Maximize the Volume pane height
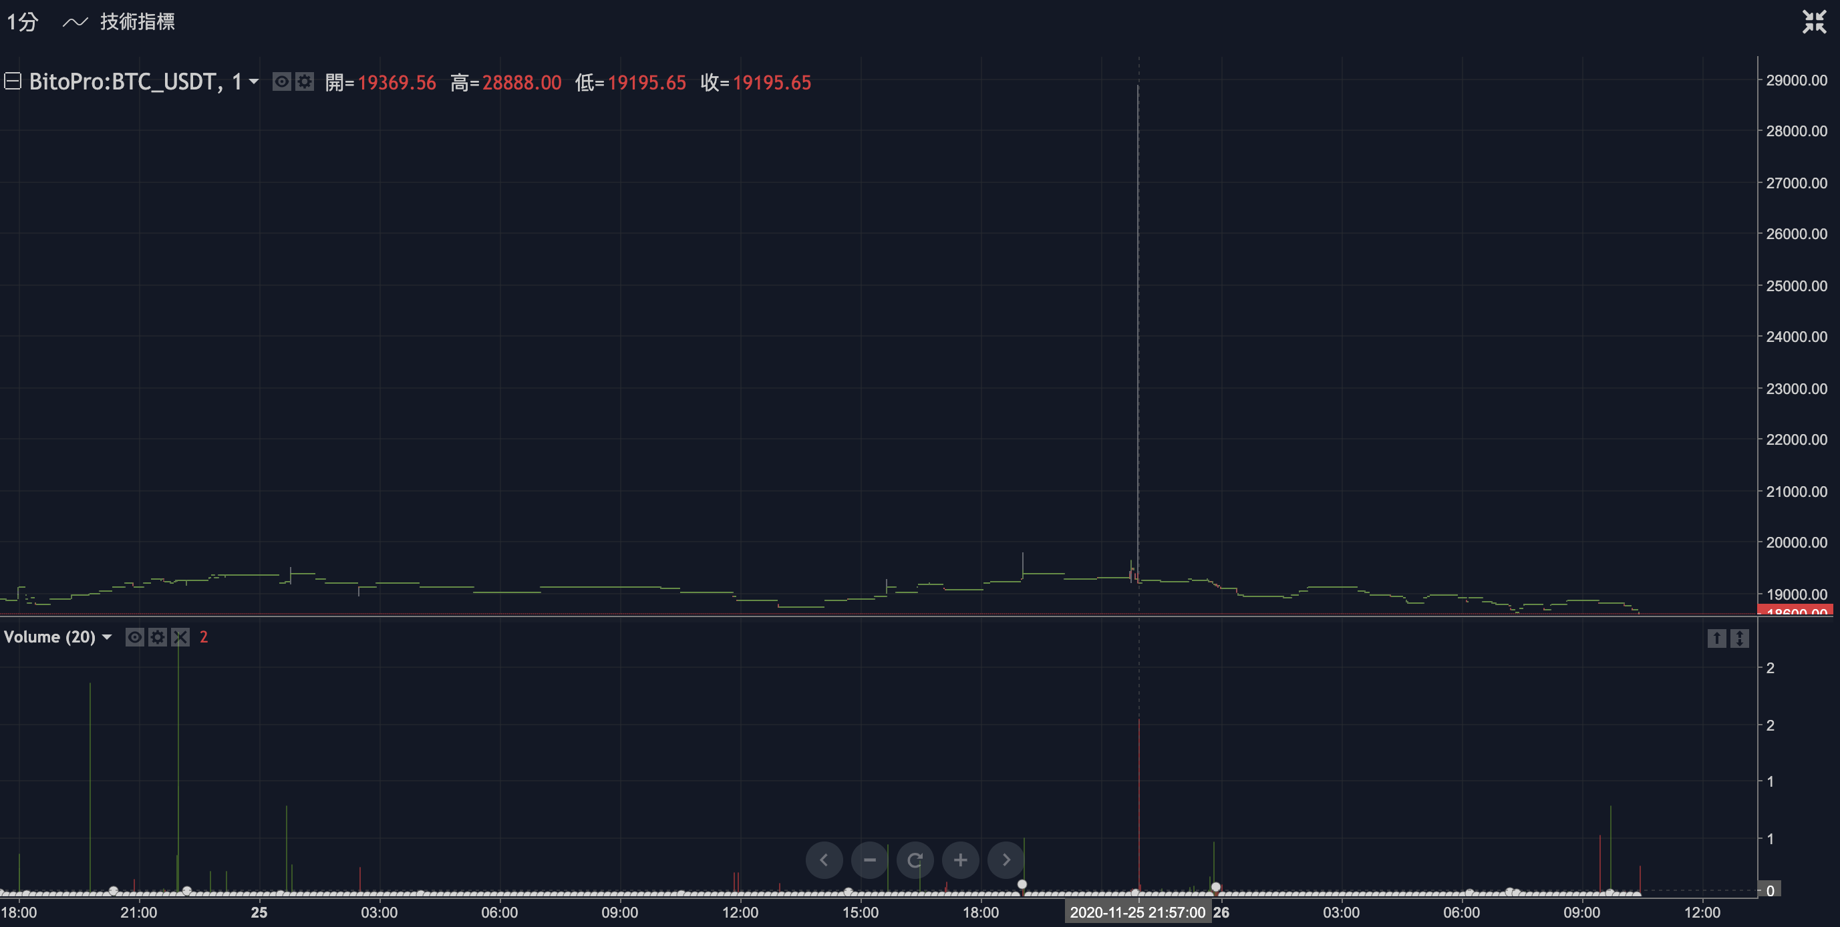Screen dimensions: 1840x927 coord(1738,638)
